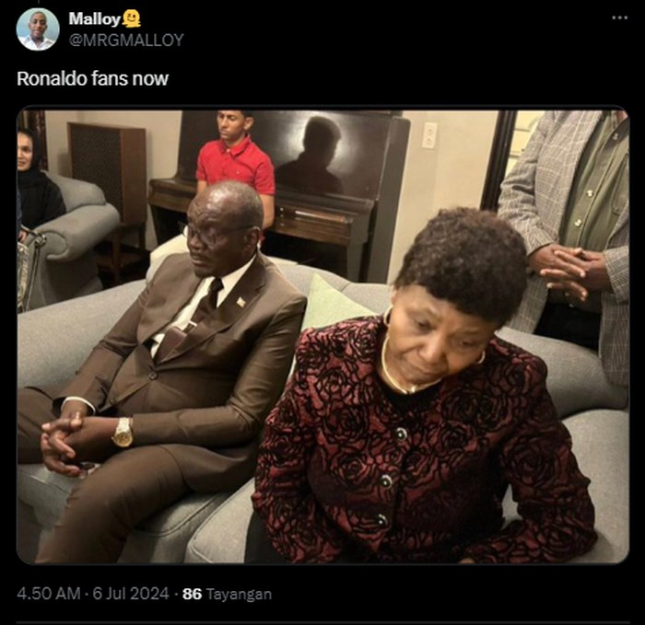
Task: Click the hugging face emoji beside Malloy
Action: (132, 18)
